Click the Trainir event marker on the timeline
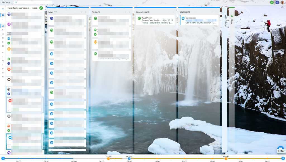Image resolution: width=286 pixels, height=162 pixels. (108, 158)
